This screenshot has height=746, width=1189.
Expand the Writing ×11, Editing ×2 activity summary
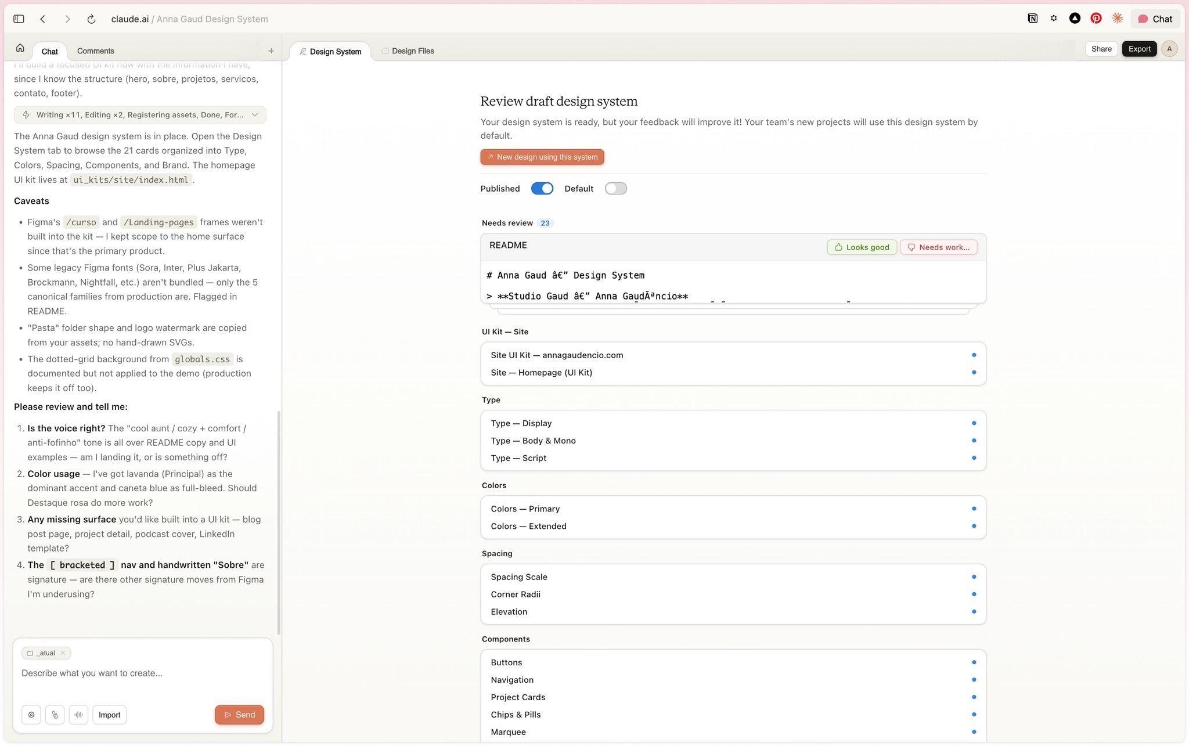(x=140, y=115)
